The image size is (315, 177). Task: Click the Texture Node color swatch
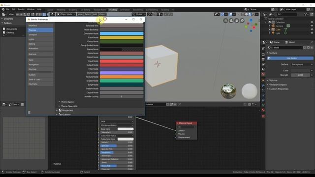[x=122, y=77]
